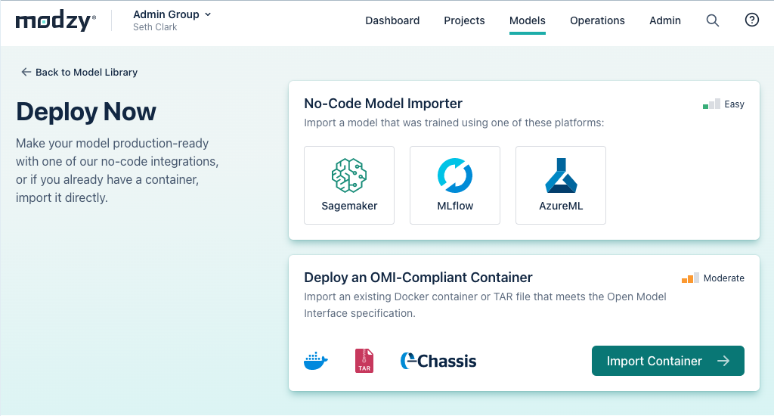Click the MLflow circular arrows icon

pyautogui.click(x=455, y=175)
